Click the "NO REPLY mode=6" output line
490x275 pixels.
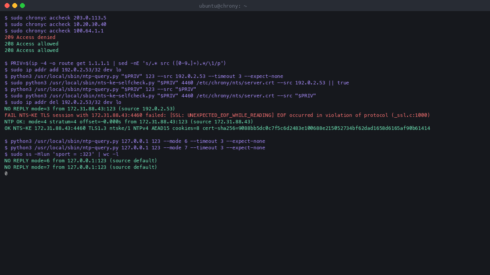81,161
